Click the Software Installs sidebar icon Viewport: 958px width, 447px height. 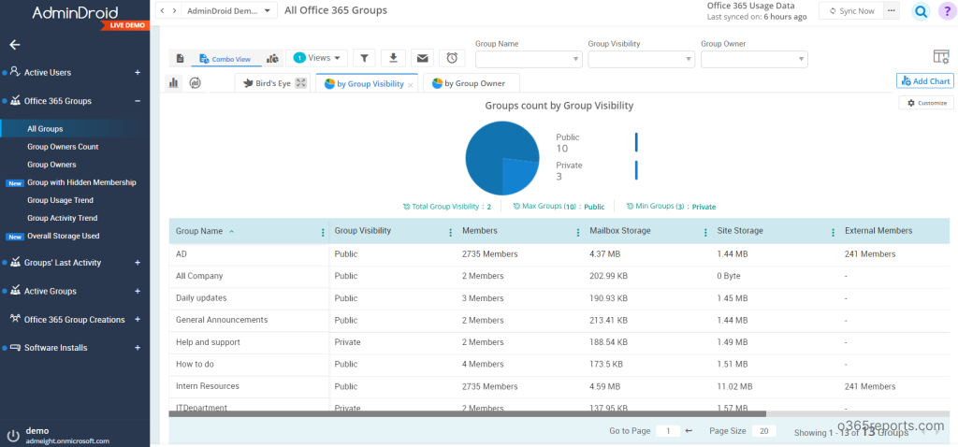point(15,348)
